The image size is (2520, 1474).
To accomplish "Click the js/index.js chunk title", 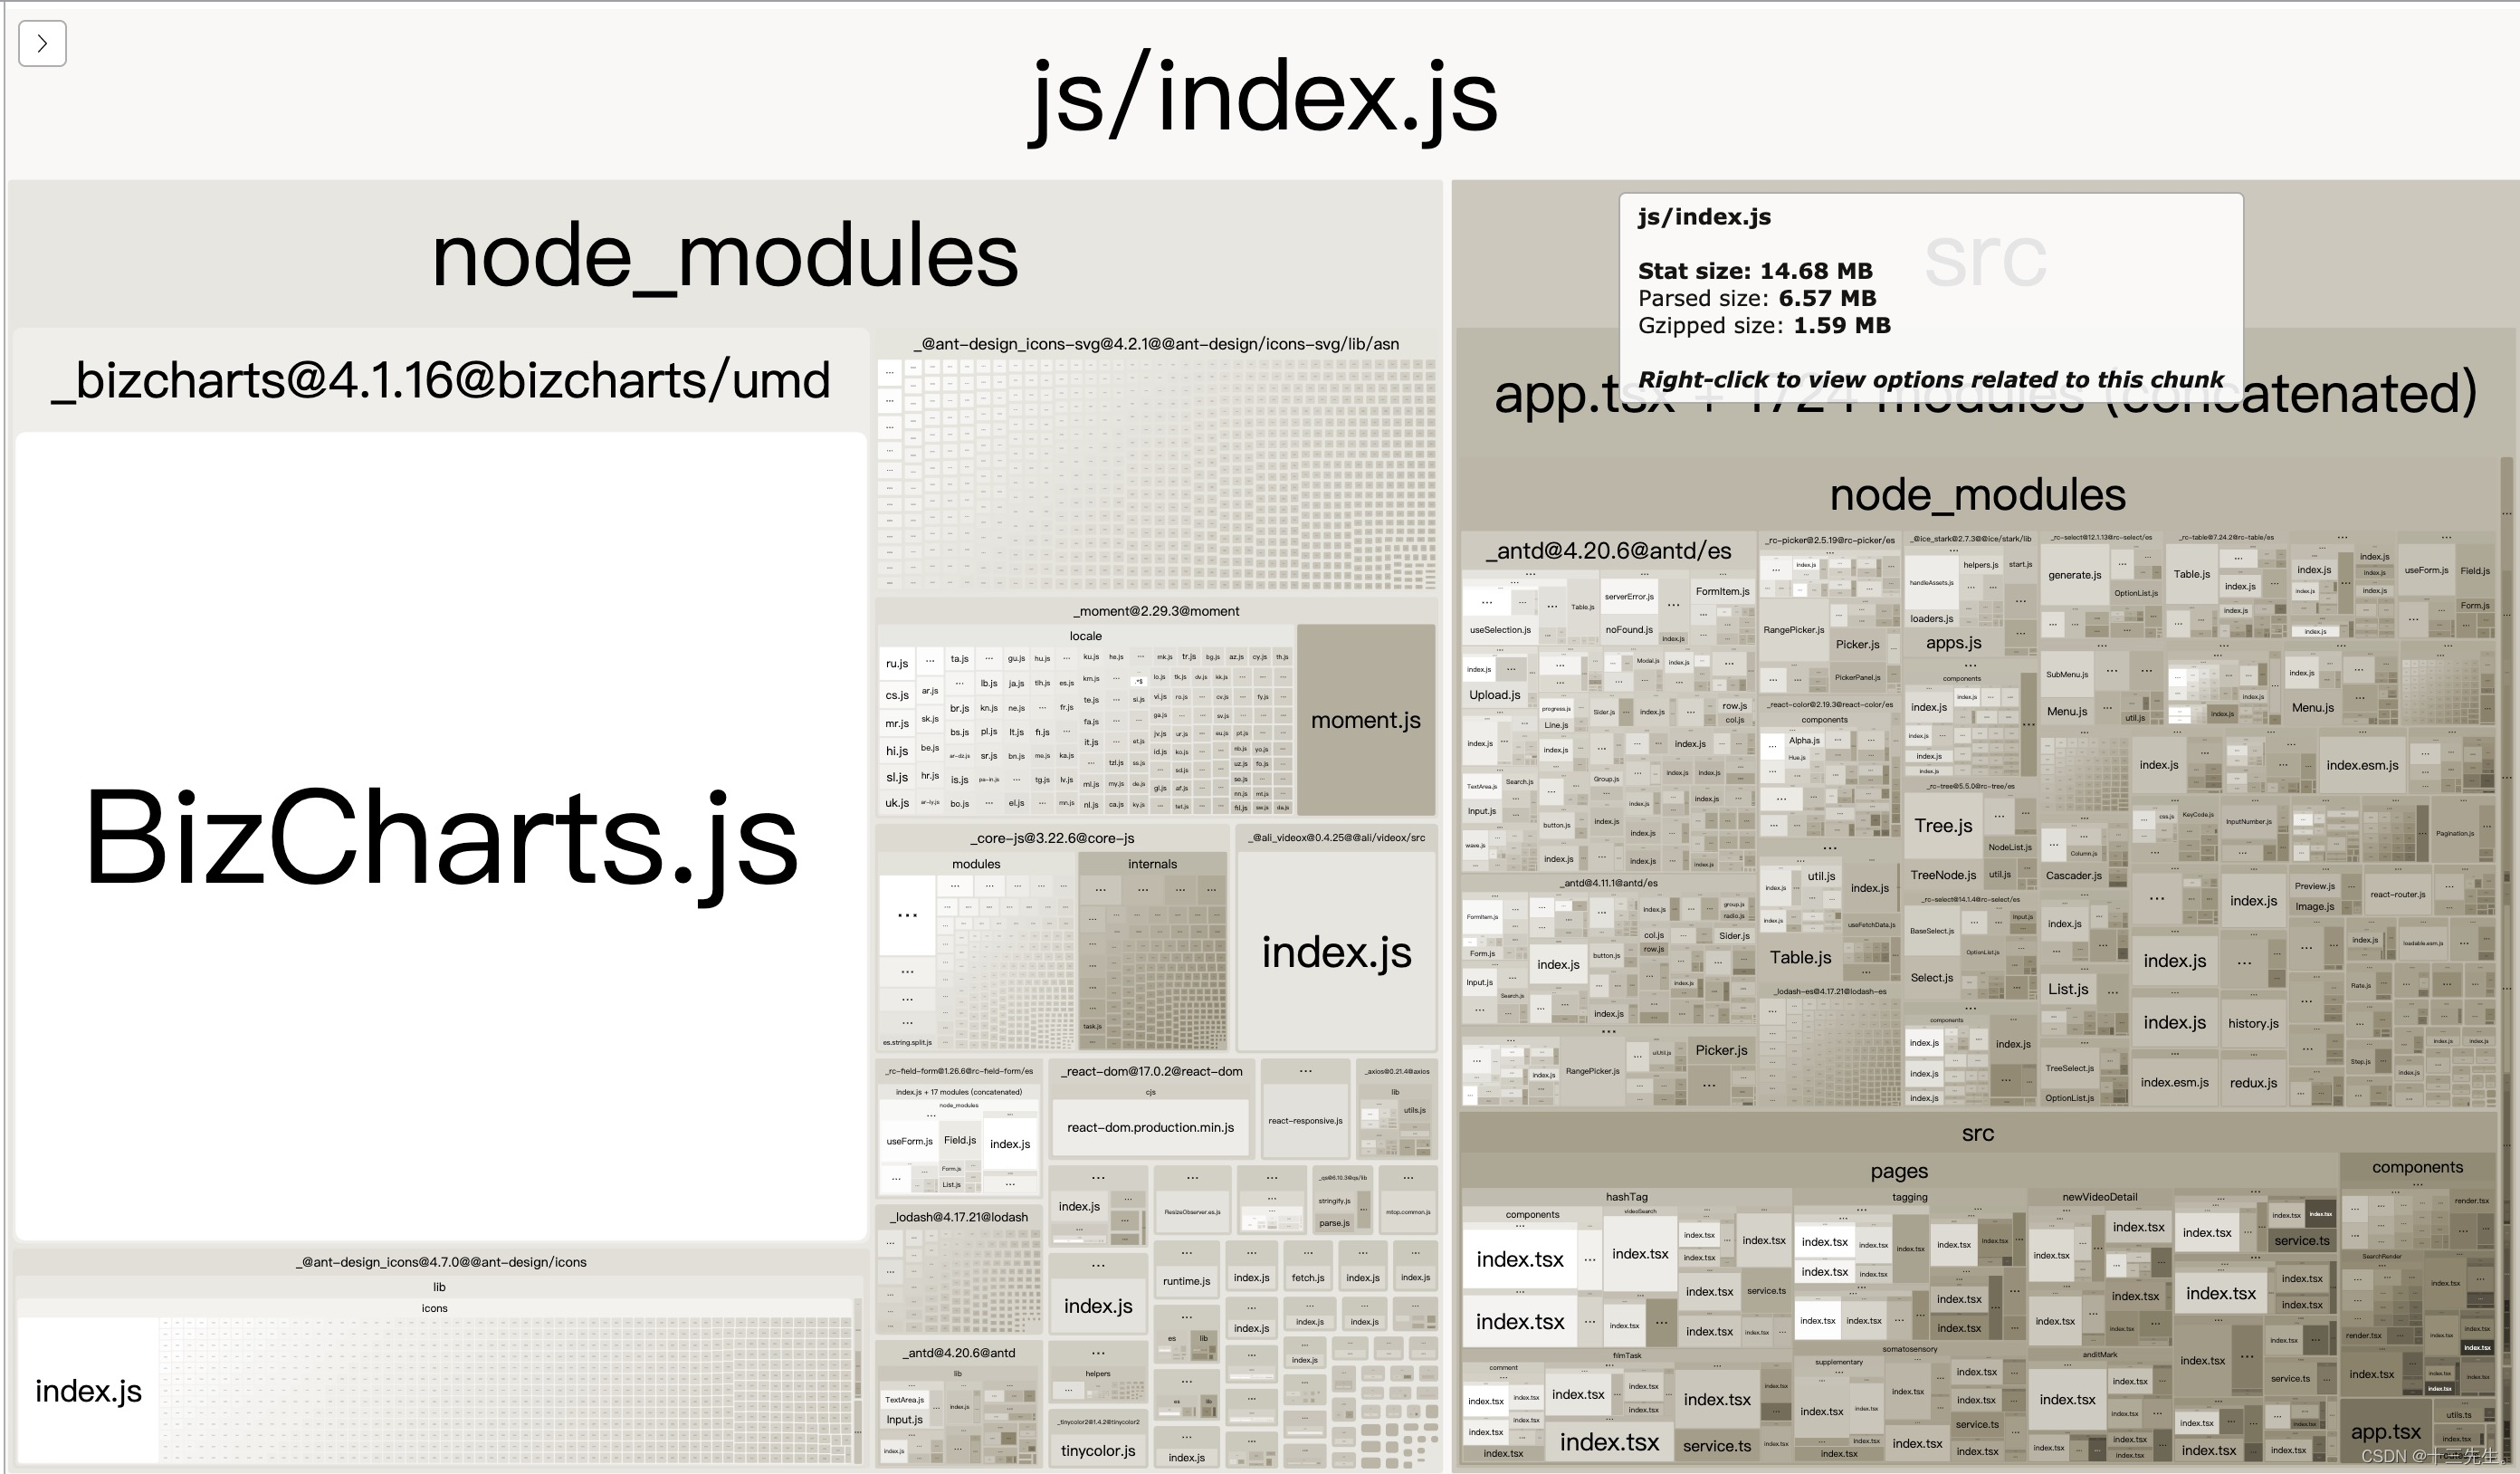I will (x=1262, y=98).
